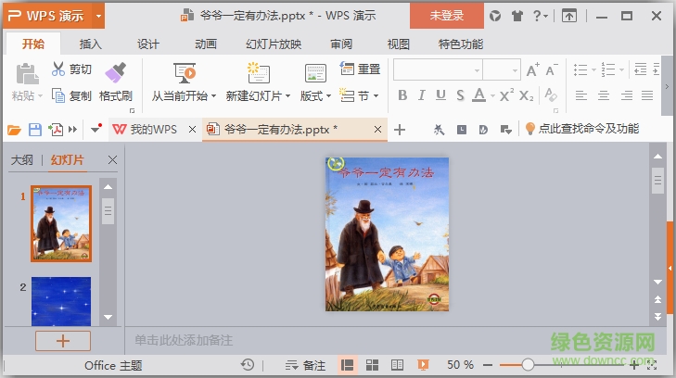Toggle bold formatting
The width and height of the screenshot is (676, 378).
pyautogui.click(x=402, y=95)
